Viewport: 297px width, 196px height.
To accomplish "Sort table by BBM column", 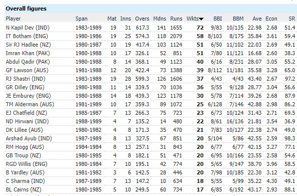I will (238, 19).
